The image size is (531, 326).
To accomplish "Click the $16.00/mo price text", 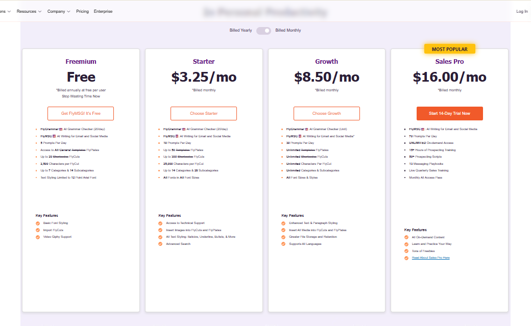I will pyautogui.click(x=449, y=77).
